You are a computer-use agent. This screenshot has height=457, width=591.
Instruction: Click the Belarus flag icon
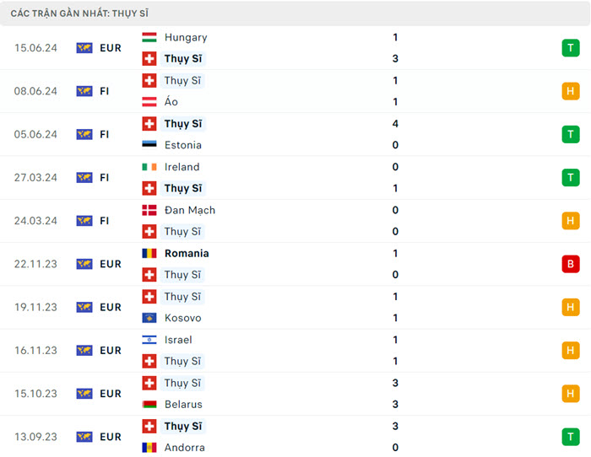[x=149, y=405]
